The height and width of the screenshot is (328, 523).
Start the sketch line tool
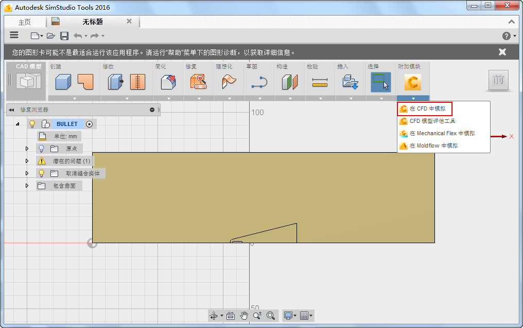click(x=259, y=82)
